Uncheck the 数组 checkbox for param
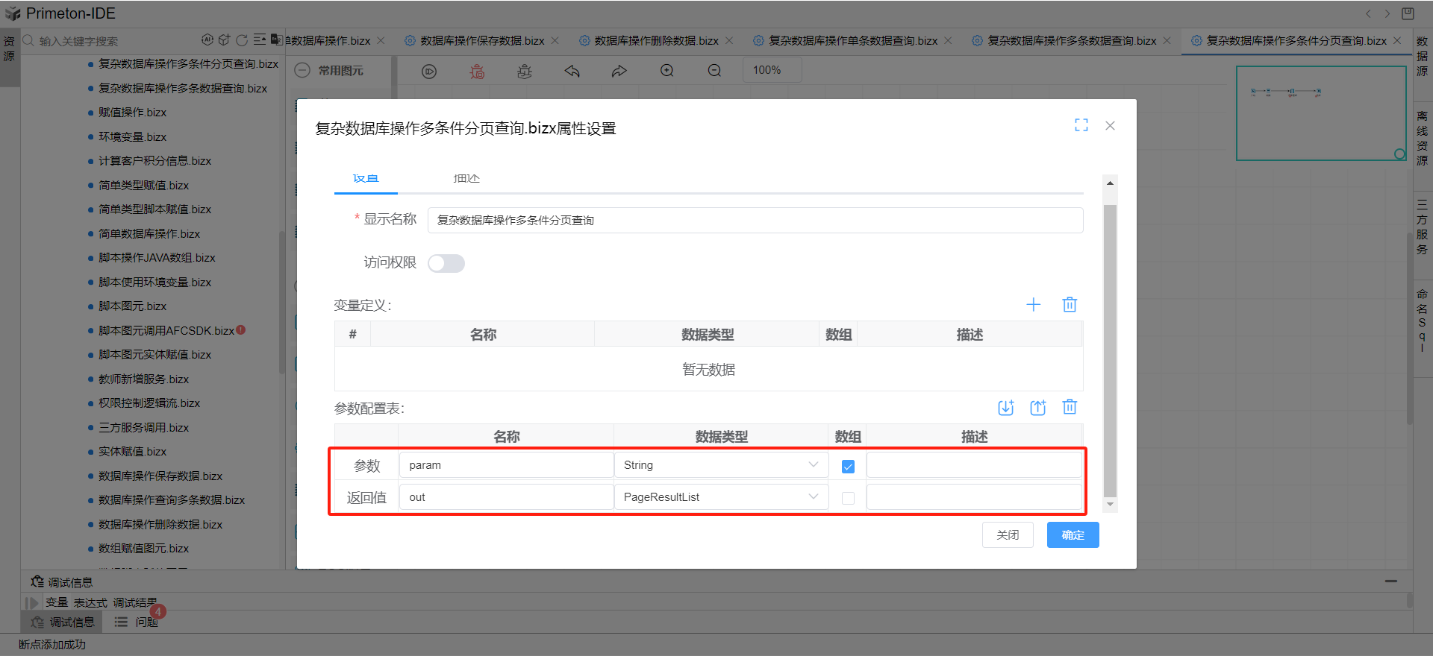The image size is (1433, 656). [848, 467]
